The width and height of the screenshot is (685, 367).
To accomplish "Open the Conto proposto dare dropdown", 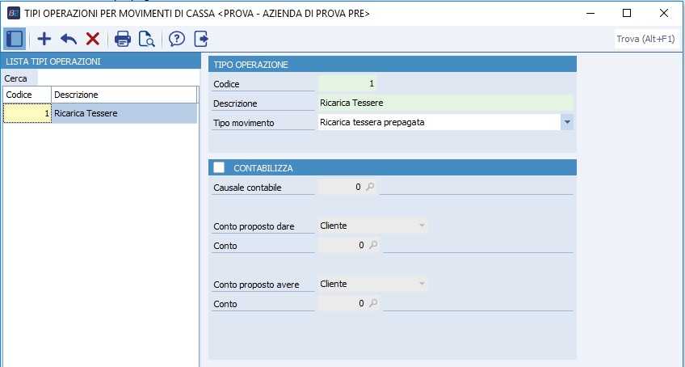I will (x=421, y=226).
